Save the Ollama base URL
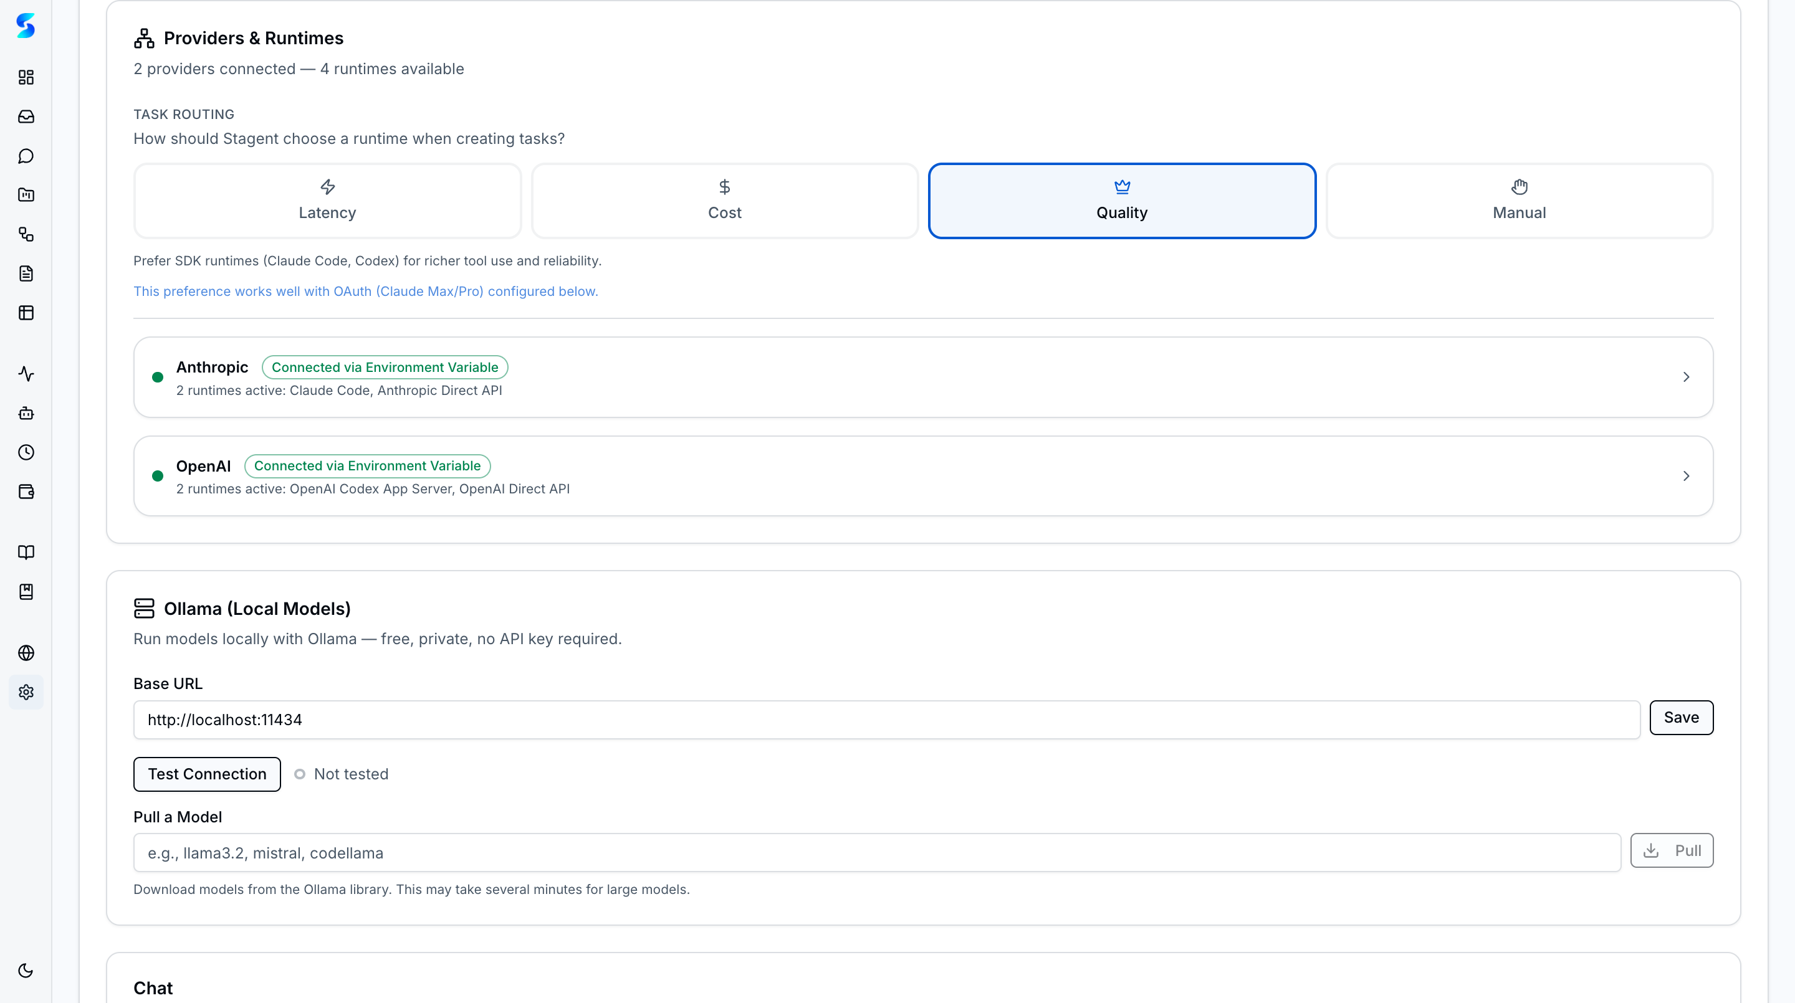Viewport: 1795px width, 1003px height. coord(1681,718)
